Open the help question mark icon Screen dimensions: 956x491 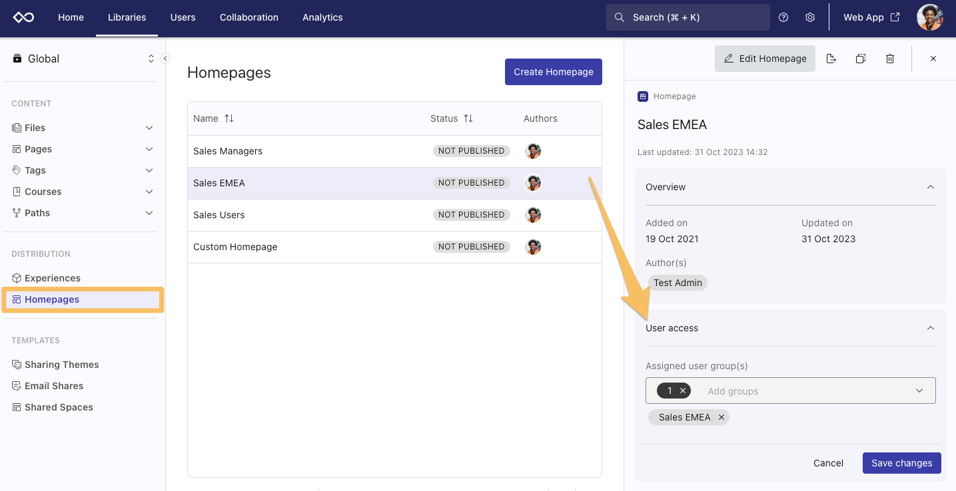pyautogui.click(x=783, y=17)
